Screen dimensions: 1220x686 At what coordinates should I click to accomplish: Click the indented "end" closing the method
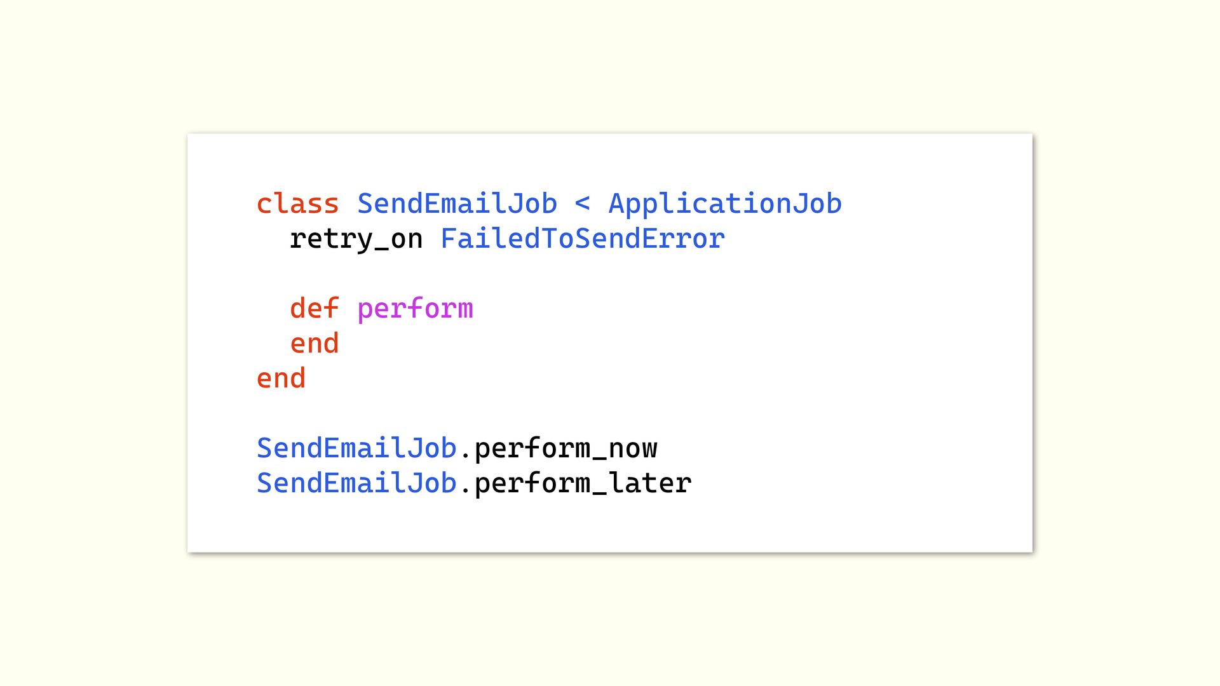[x=314, y=344]
